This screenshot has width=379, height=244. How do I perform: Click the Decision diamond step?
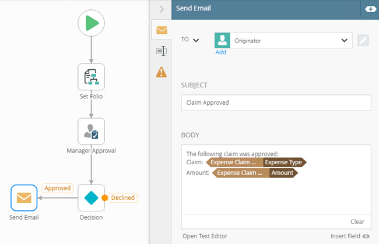coord(91,198)
